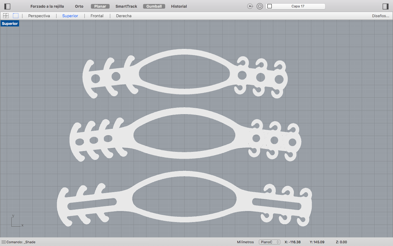This screenshot has height=246, width=393.
Task: Disable the Gumball toggle
Action: pos(154,6)
